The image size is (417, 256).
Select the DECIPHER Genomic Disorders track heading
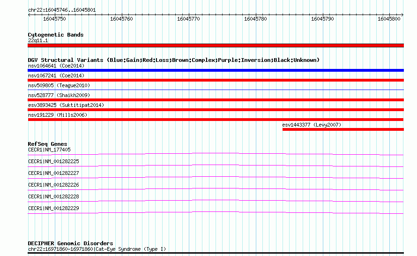70,243
